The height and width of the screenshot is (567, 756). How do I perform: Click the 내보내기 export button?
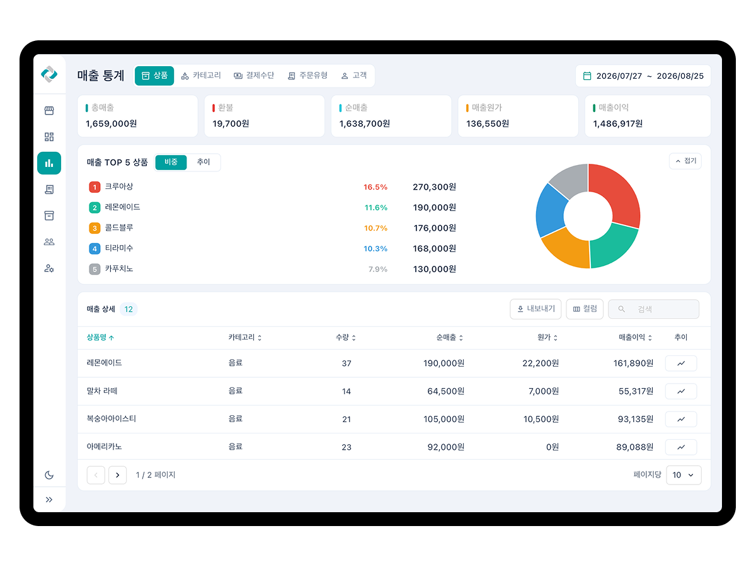pyautogui.click(x=535, y=309)
